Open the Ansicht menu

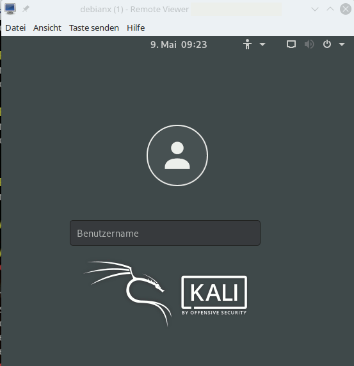point(47,28)
